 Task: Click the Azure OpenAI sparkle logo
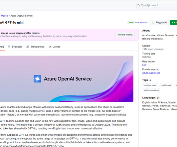point(37,79)
